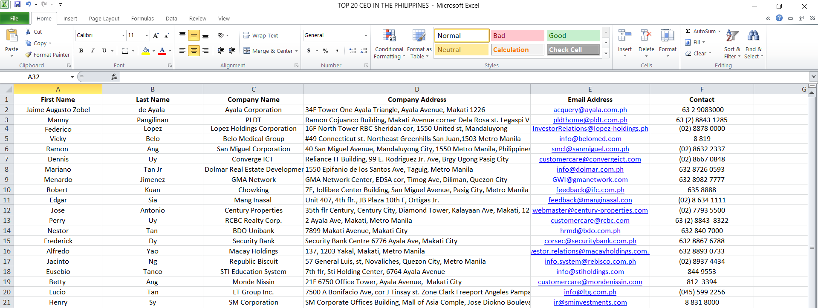Open info@belomed.com email link
The width and height of the screenshot is (818, 308).
click(590, 139)
